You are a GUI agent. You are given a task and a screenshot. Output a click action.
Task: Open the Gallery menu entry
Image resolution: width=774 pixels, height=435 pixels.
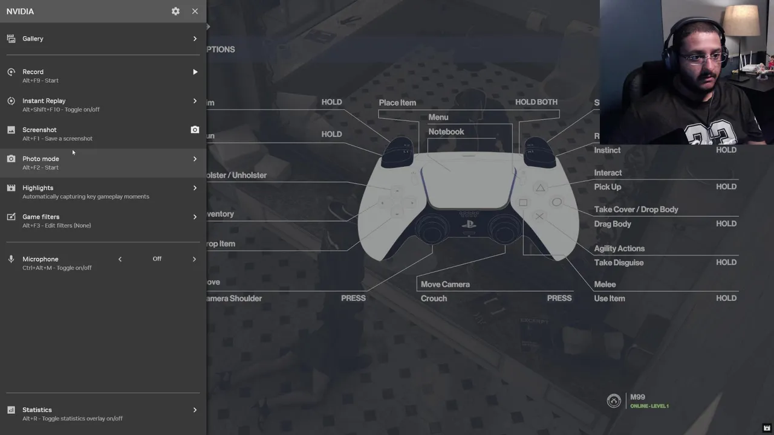103,39
